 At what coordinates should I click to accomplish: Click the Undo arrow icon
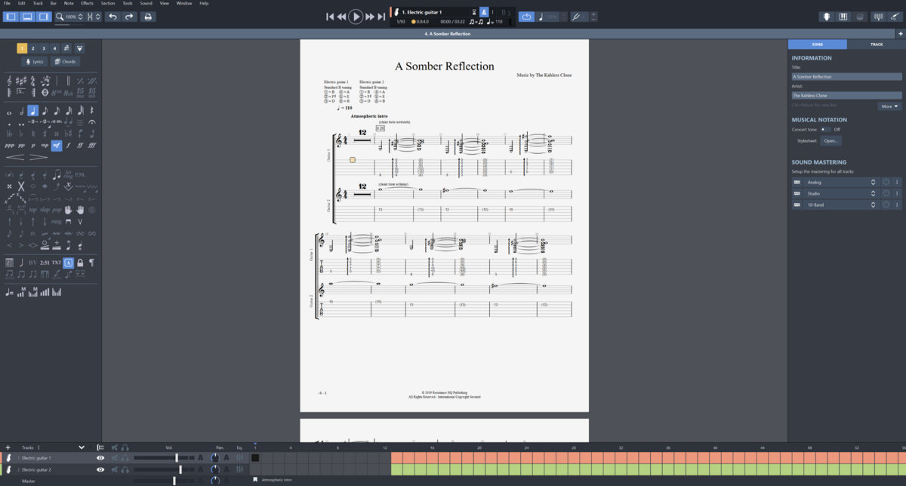point(112,17)
